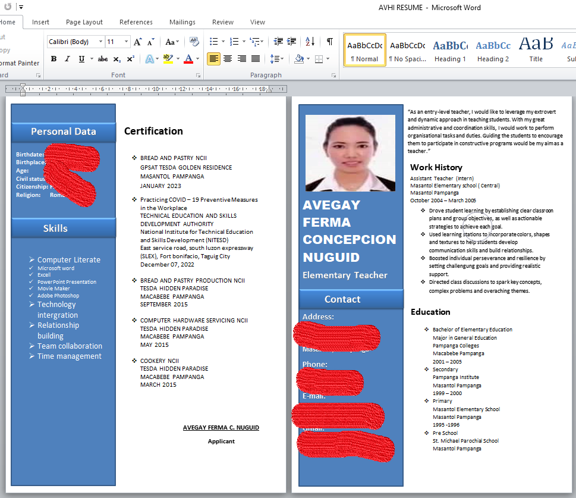Toggle Italic formatting
The height and width of the screenshot is (498, 576).
click(67, 59)
